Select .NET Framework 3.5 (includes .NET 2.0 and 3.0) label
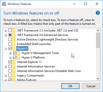This screenshot has height=92, width=103. pos(47,30)
